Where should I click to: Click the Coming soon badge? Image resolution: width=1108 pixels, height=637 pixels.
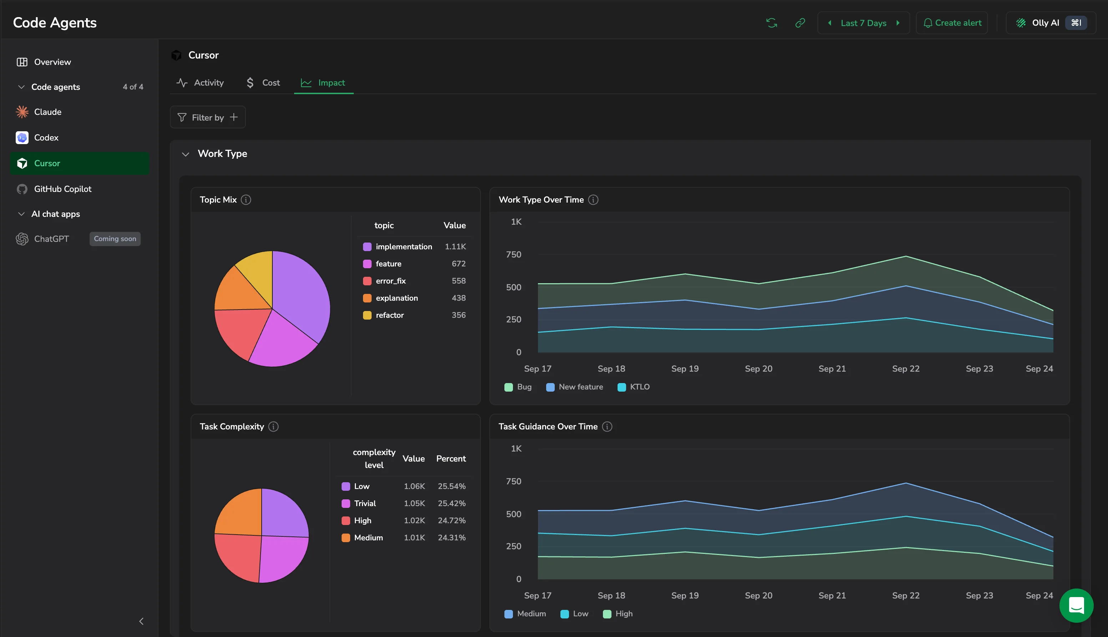tap(115, 239)
